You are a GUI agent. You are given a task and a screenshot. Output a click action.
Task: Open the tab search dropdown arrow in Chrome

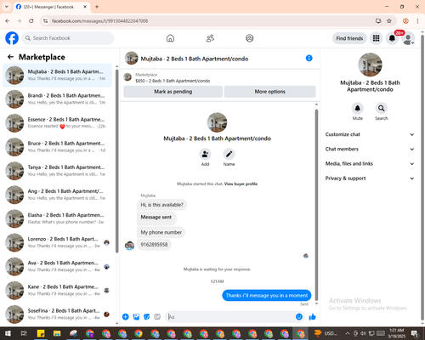tap(7, 7)
